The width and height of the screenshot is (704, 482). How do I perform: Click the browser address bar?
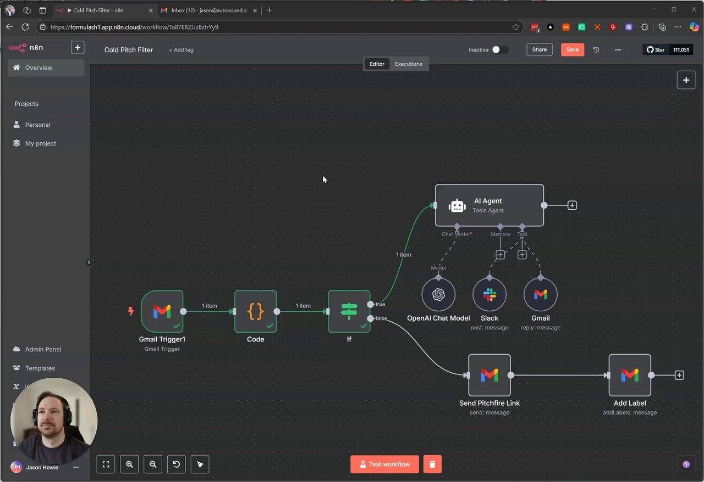280,27
